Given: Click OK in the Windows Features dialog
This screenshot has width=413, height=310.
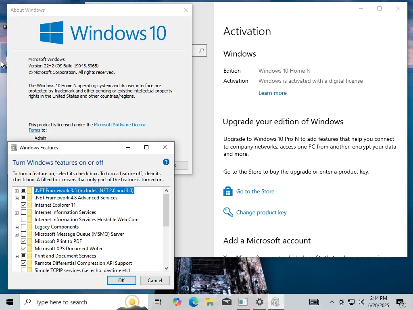Looking at the screenshot, I should coord(121,280).
